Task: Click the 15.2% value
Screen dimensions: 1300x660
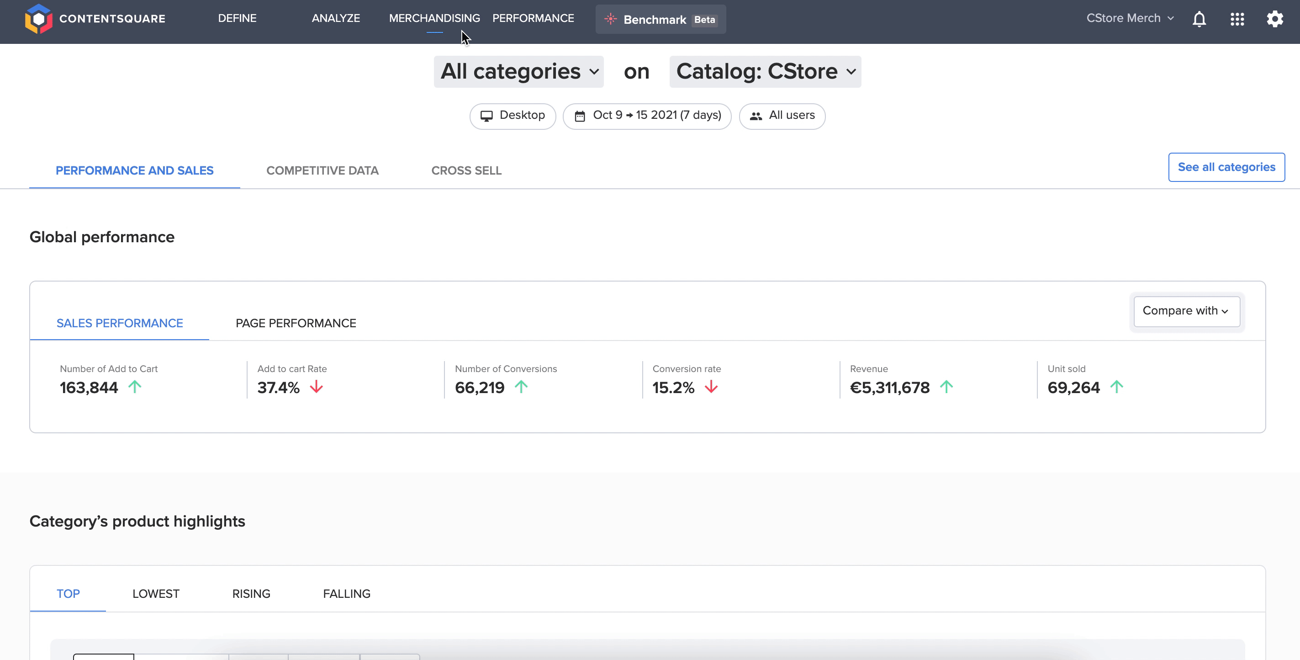Action: click(673, 388)
